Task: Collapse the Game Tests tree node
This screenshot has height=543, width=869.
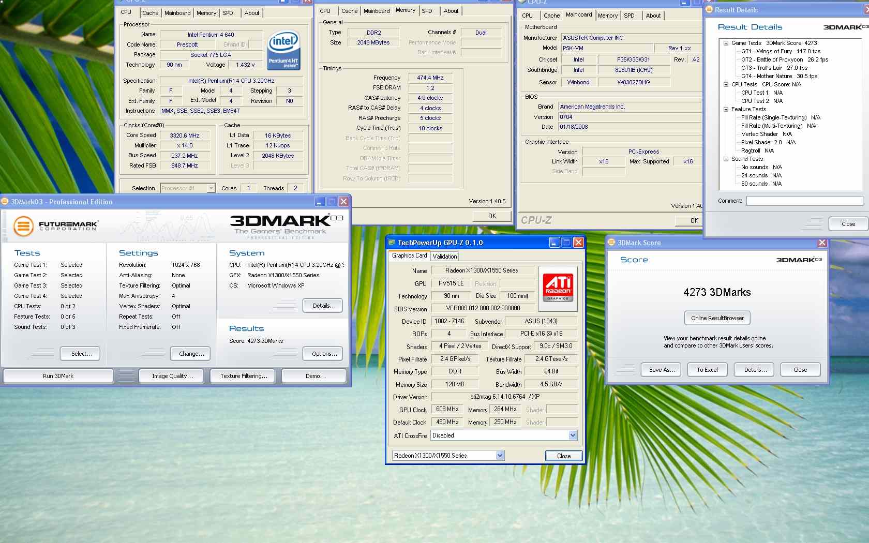Action: click(726, 43)
